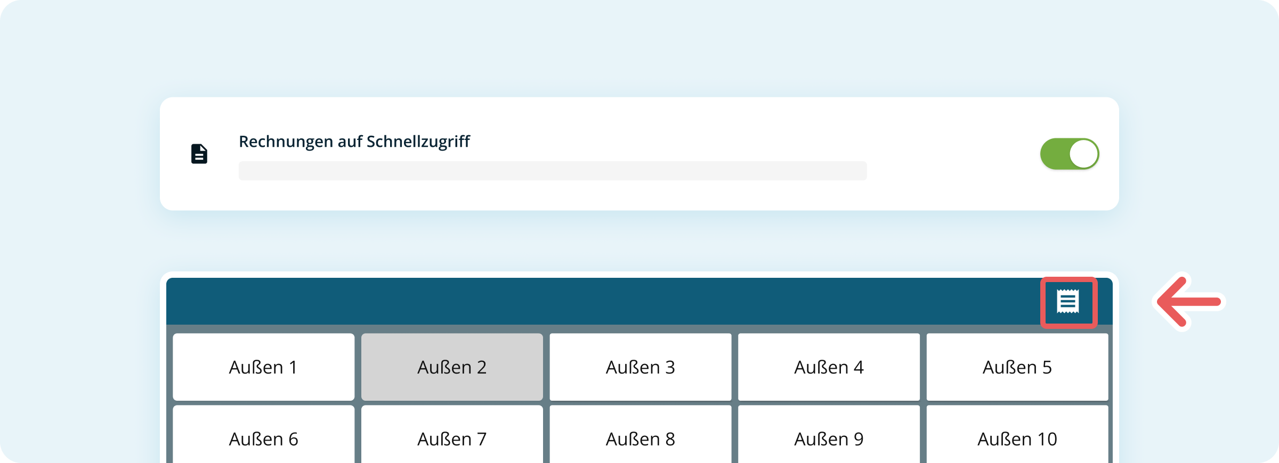Open table Außen 5

(x=1017, y=367)
